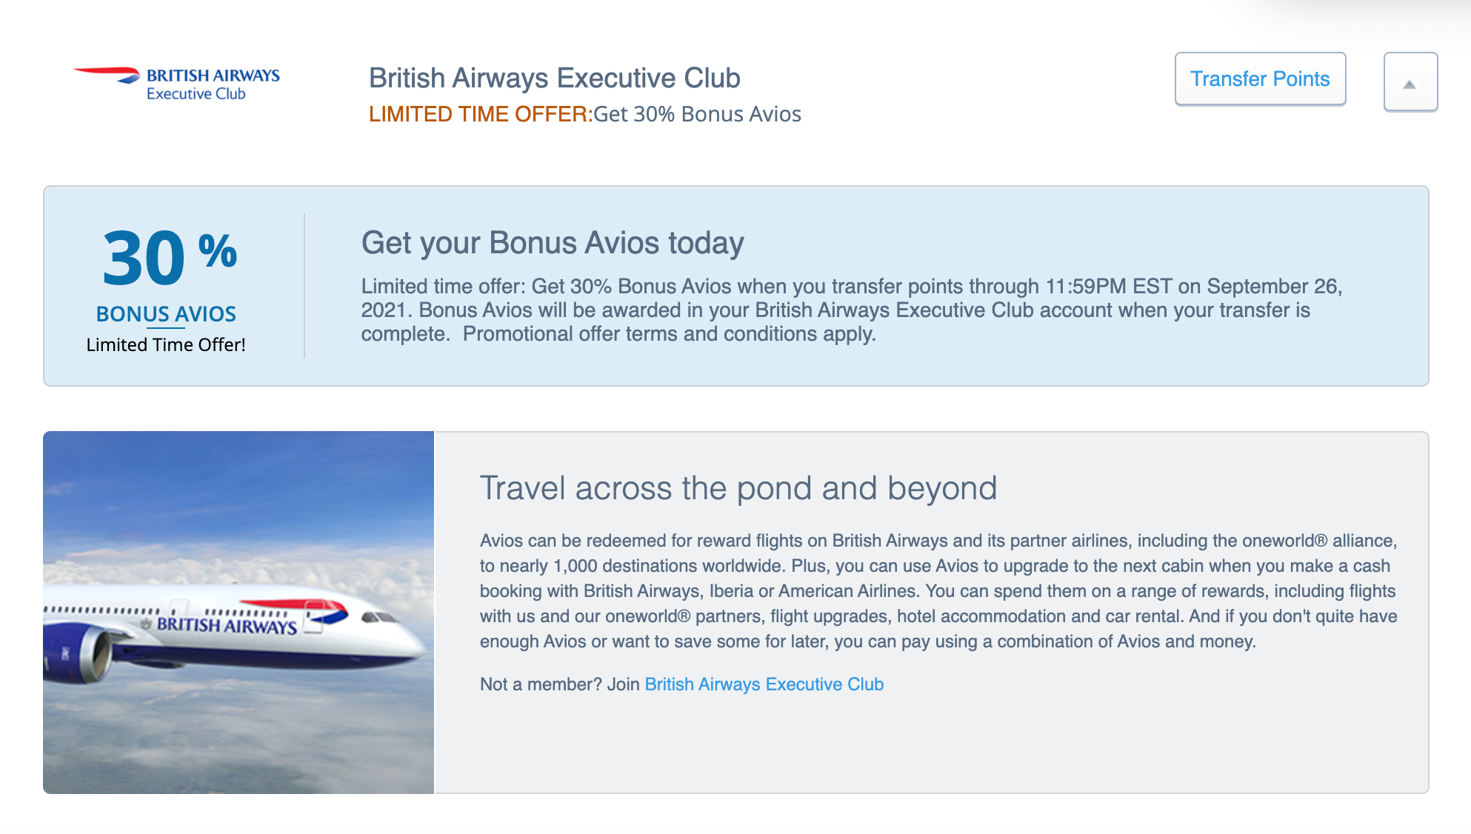Click the Limited Time Offer! caption text
The width and height of the screenshot is (1471, 834).
[x=167, y=344]
